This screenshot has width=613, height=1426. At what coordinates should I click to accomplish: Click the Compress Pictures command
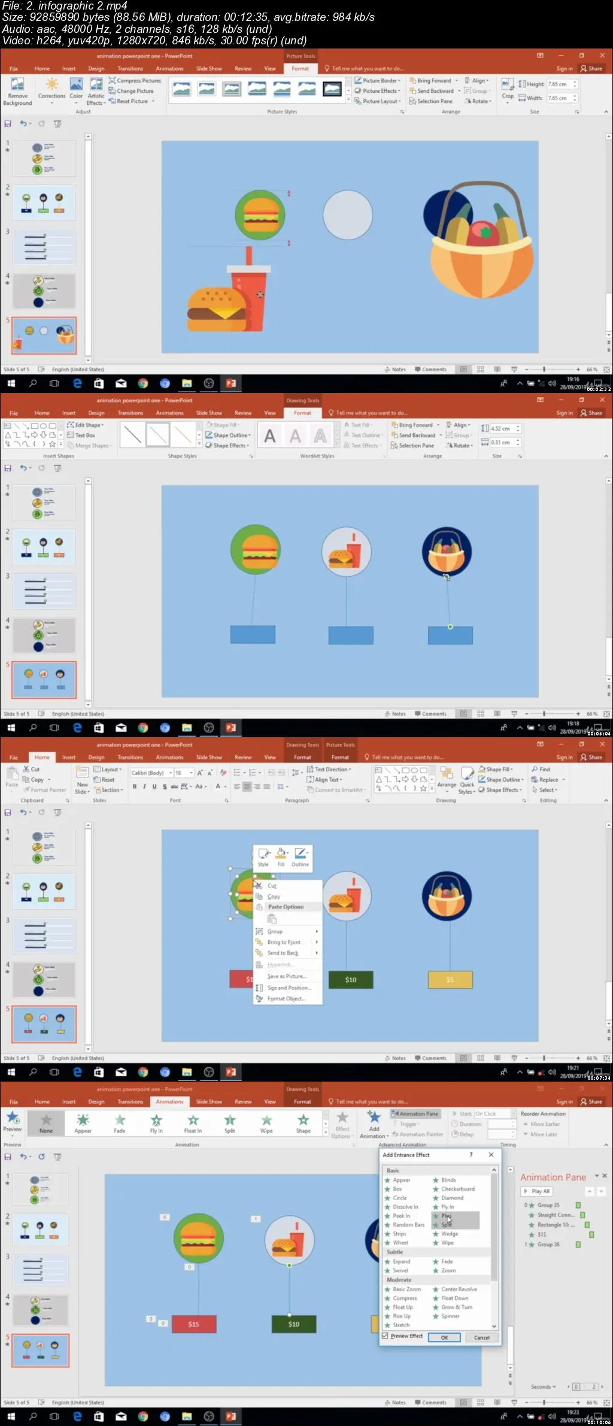coord(135,80)
